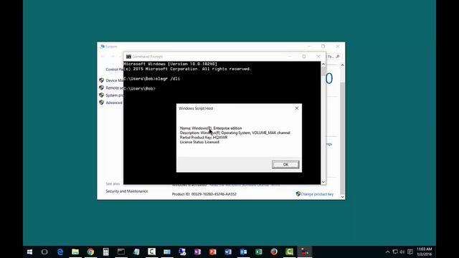459x258 pixels.
Task: Click the System window scrollbar up arrow
Action: click(x=342, y=65)
